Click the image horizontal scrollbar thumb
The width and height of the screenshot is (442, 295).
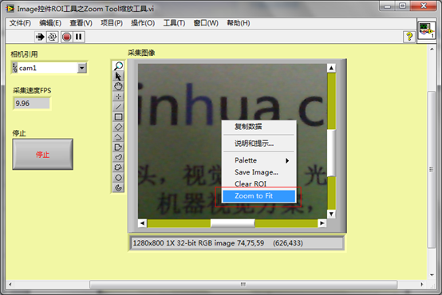pos(232,223)
